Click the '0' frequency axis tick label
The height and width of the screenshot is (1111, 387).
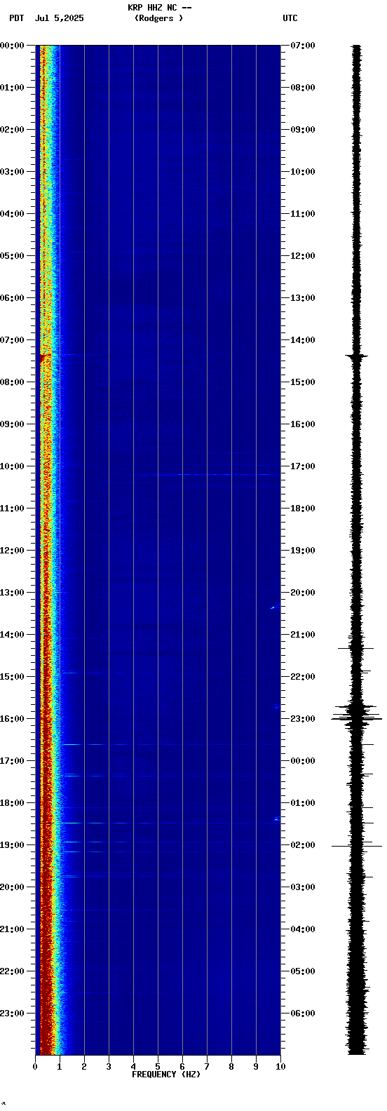click(x=35, y=1067)
